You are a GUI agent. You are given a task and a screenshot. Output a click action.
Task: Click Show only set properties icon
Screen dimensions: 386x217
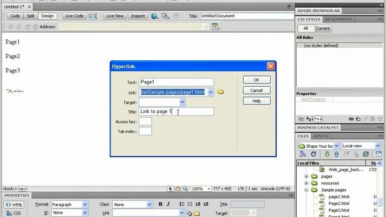click(x=318, y=119)
